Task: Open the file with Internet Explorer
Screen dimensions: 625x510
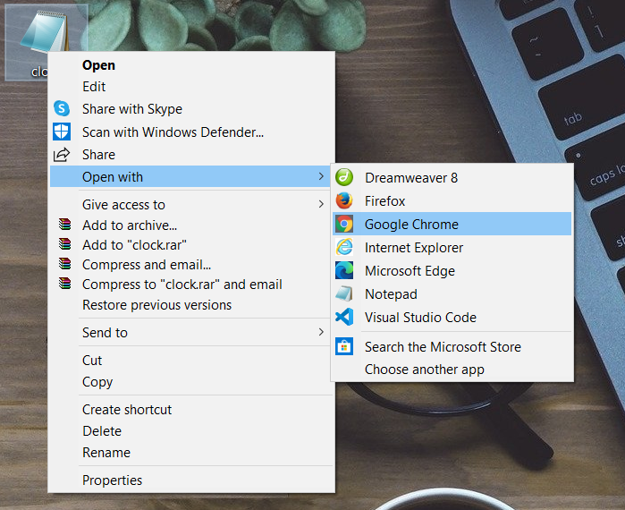Action: [x=452, y=247]
